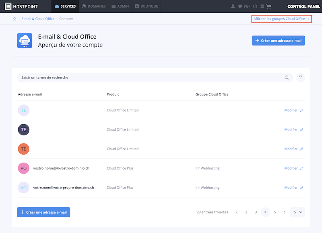The height and width of the screenshot is (233, 322).
Task: Go to the next page arrow
Action: (x=285, y=212)
